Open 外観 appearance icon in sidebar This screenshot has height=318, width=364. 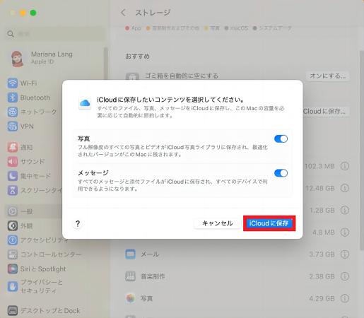13,225
